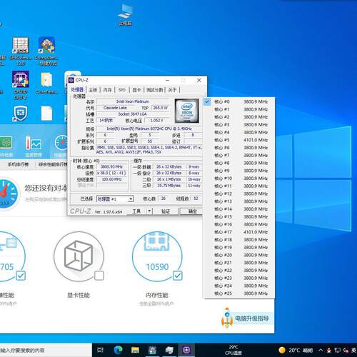Click the rocket PC upgrade guide icon
This screenshot has height=357, width=357.
click(x=227, y=318)
